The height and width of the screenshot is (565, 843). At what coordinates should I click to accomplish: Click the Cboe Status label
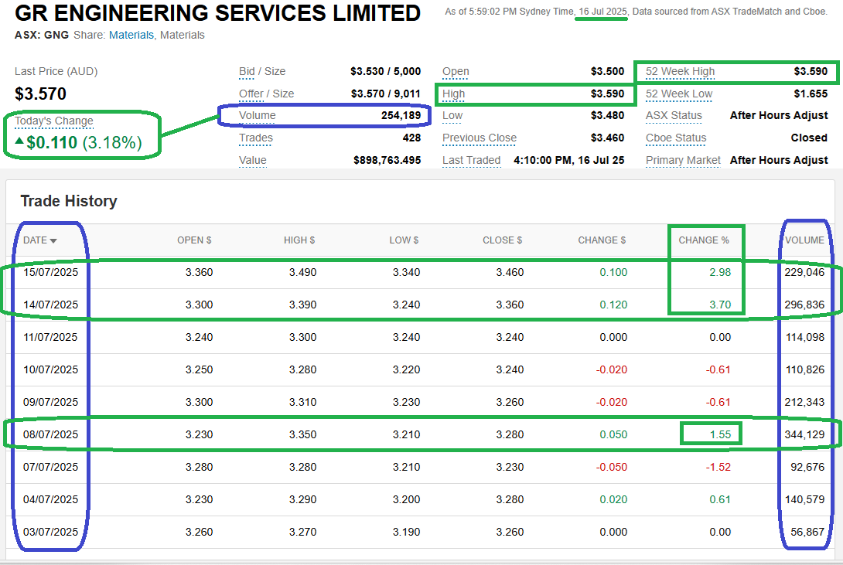point(676,138)
